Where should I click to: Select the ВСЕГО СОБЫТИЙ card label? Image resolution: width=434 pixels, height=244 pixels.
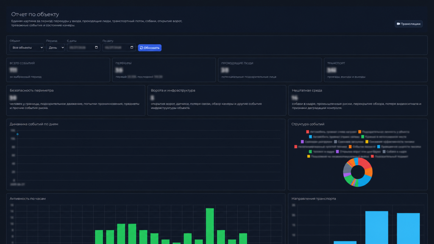22,64
